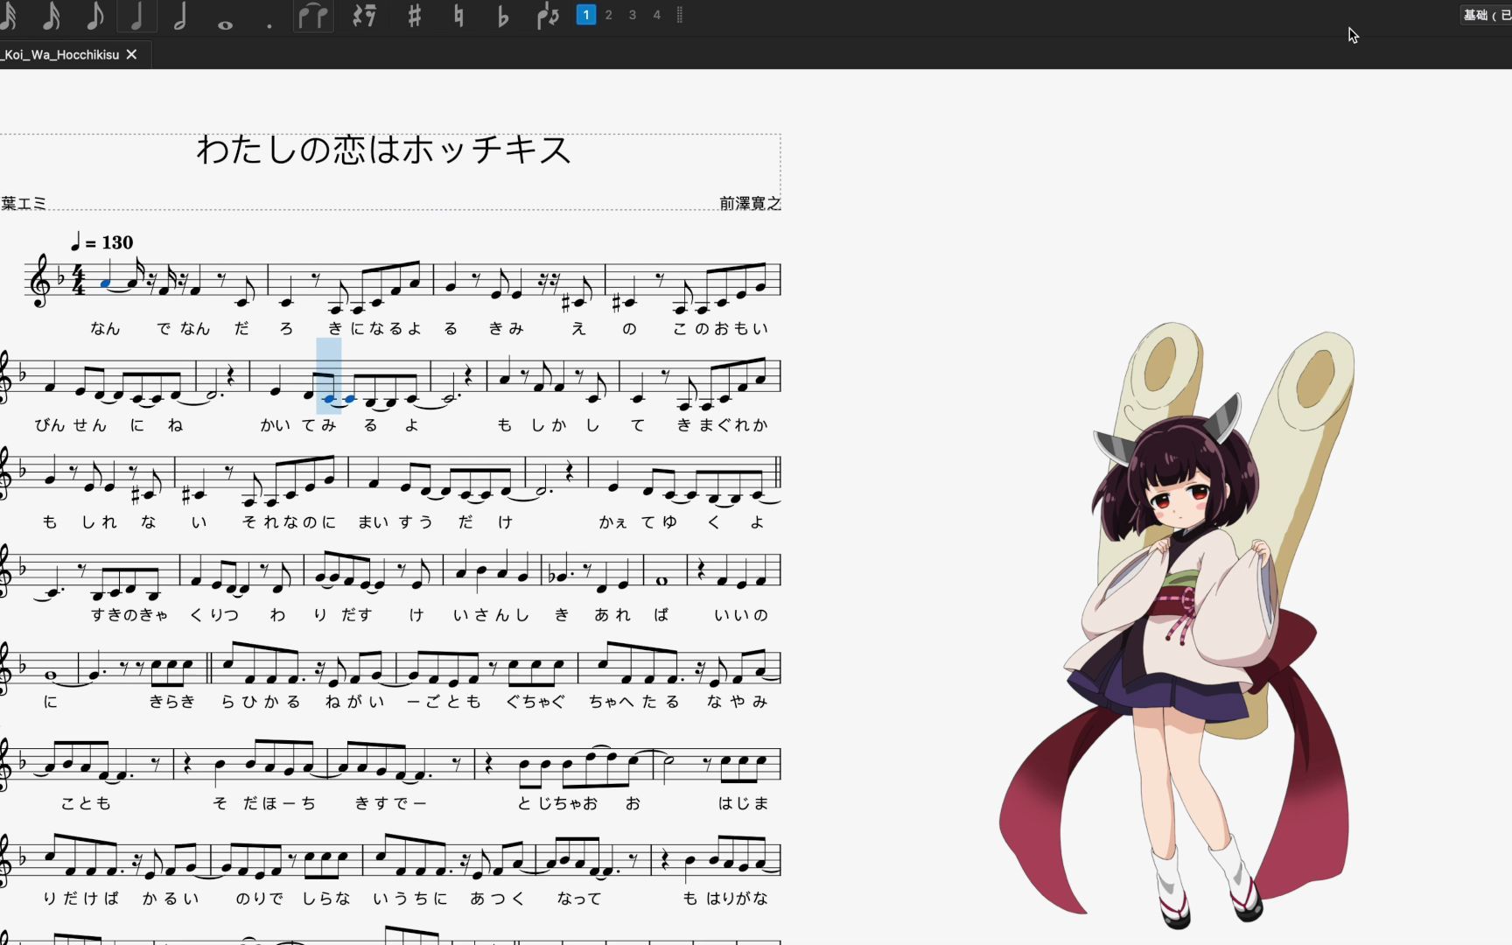The height and width of the screenshot is (945, 1512).
Task: Grab the note input toolbar handle
Action: (680, 15)
